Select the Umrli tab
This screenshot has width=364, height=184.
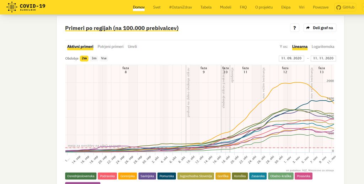point(132,47)
